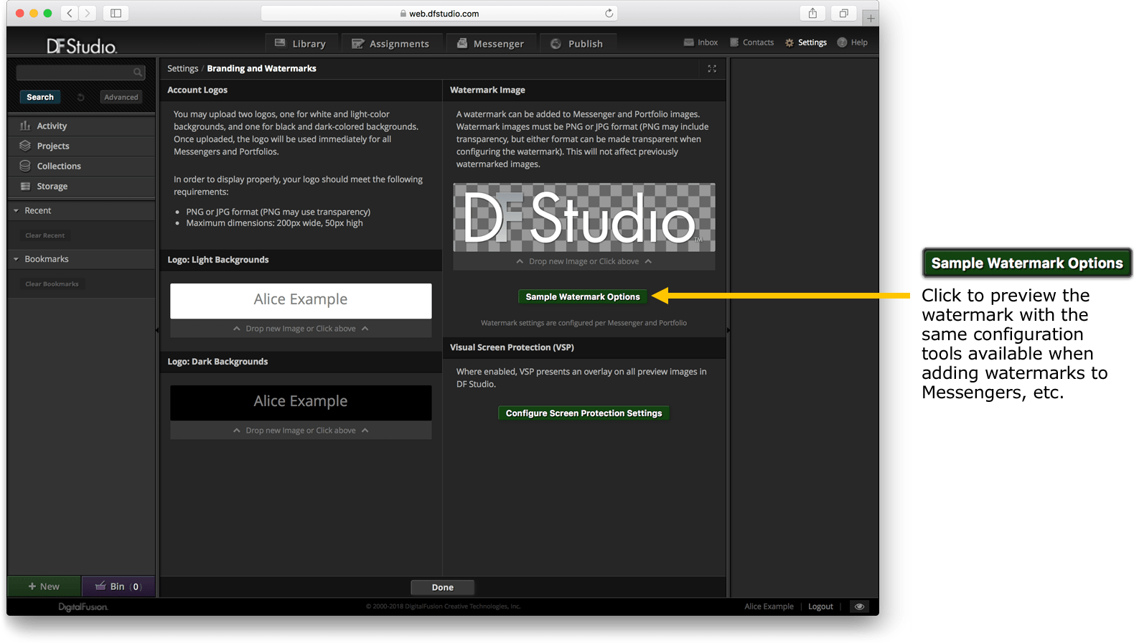Click the Messenger tab icon
The height and width of the screenshot is (643, 1134).
click(x=462, y=43)
